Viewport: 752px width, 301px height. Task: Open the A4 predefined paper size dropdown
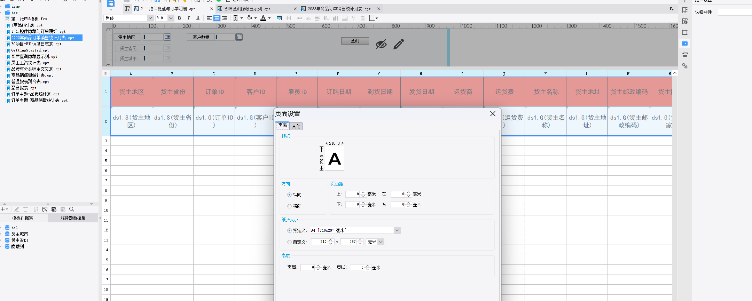point(397,230)
